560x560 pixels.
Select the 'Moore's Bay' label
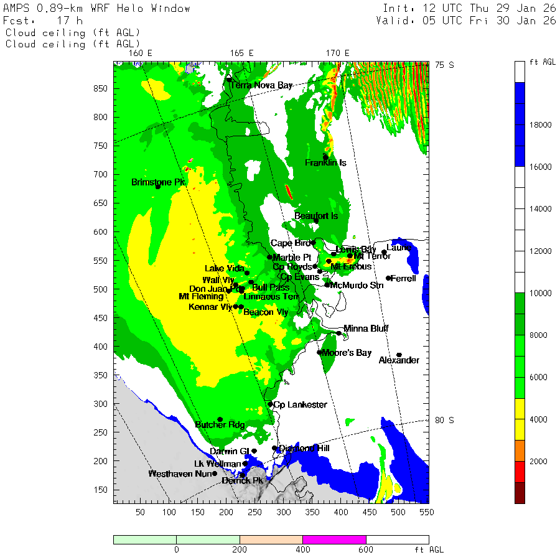(347, 353)
